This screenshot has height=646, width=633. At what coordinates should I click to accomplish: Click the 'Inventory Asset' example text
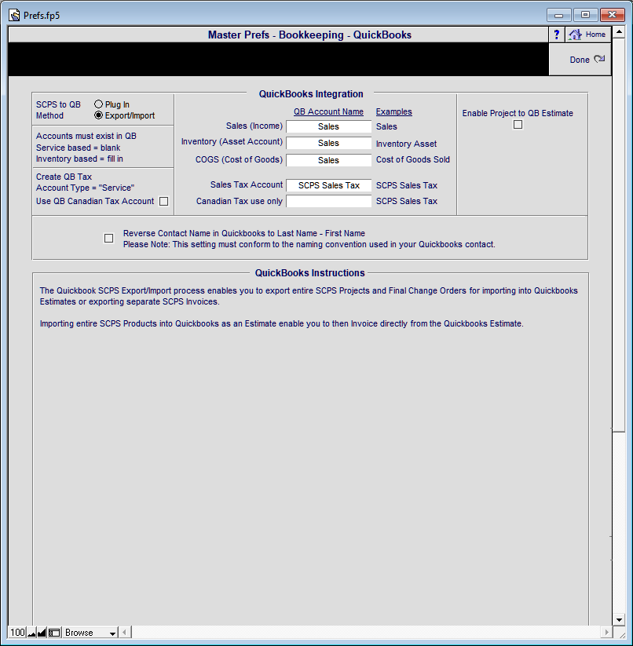[406, 144]
